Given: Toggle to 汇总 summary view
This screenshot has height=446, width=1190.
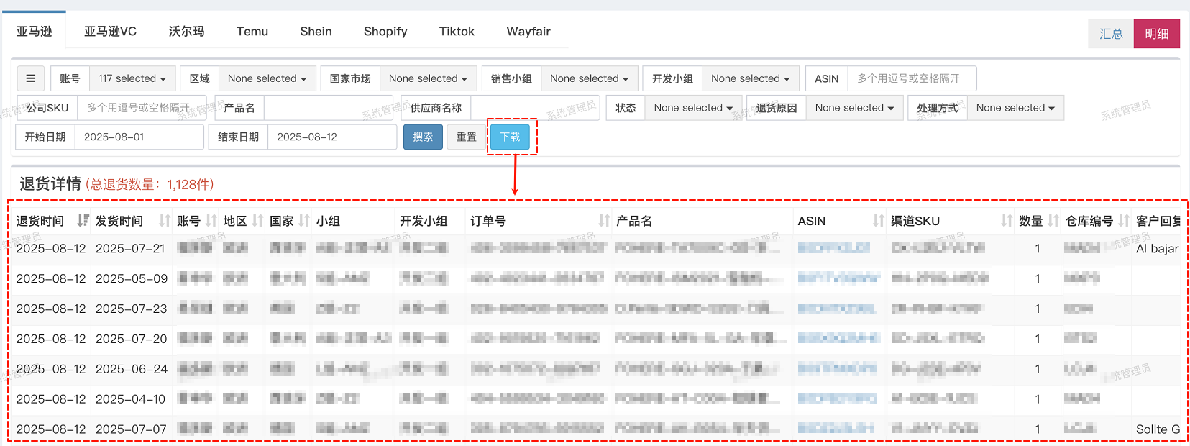Looking at the screenshot, I should [1110, 34].
